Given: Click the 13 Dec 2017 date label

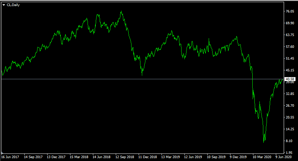Looking at the screenshot, I should click(x=56, y=157).
